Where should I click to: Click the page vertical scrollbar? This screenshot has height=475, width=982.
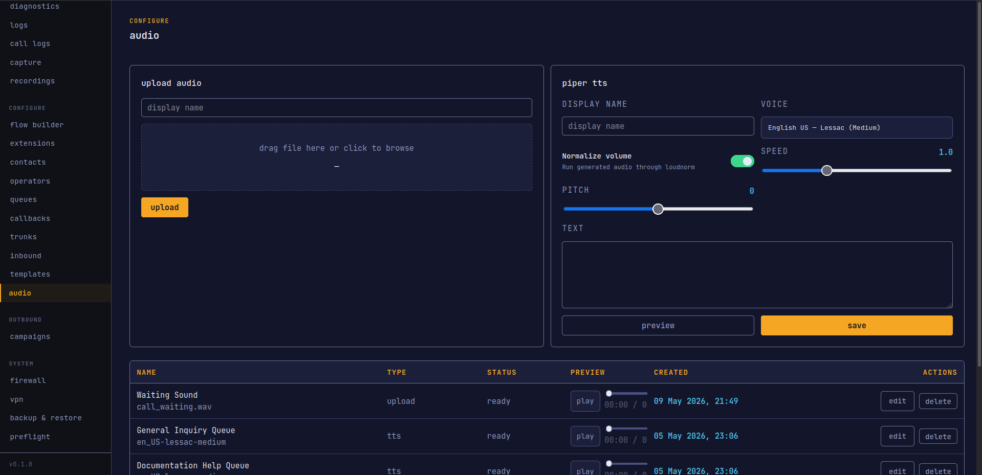click(x=979, y=184)
